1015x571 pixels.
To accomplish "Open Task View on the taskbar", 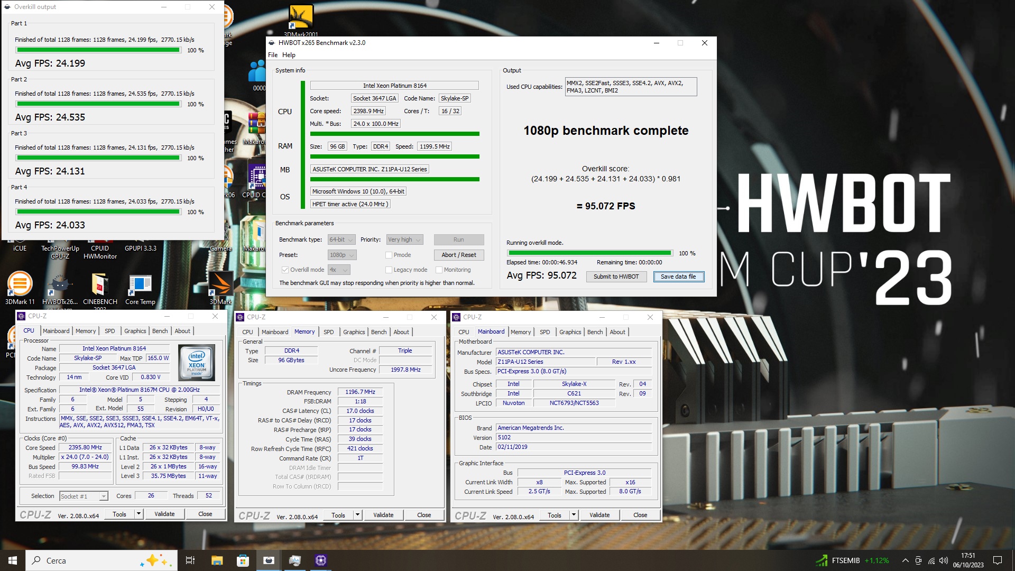I will coord(190,560).
